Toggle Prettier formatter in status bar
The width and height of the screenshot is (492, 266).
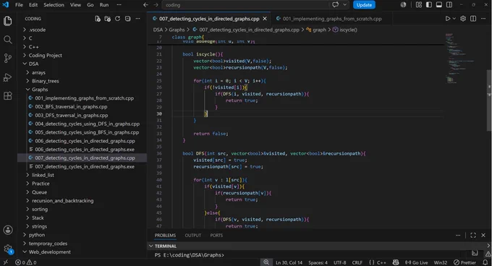point(465,262)
